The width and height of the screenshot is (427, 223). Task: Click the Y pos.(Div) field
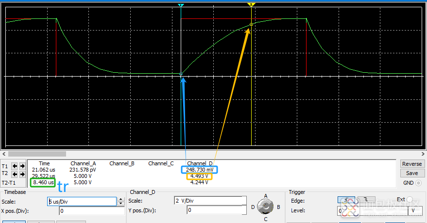[217, 210]
